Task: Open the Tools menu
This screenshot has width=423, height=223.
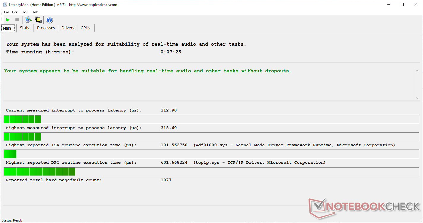Action: click(25, 12)
